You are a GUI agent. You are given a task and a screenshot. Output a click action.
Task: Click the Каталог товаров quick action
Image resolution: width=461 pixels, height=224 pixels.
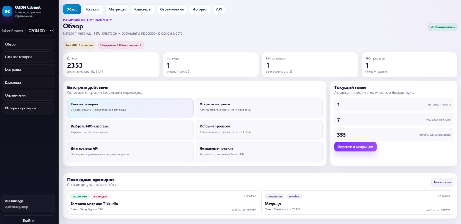coord(130,108)
